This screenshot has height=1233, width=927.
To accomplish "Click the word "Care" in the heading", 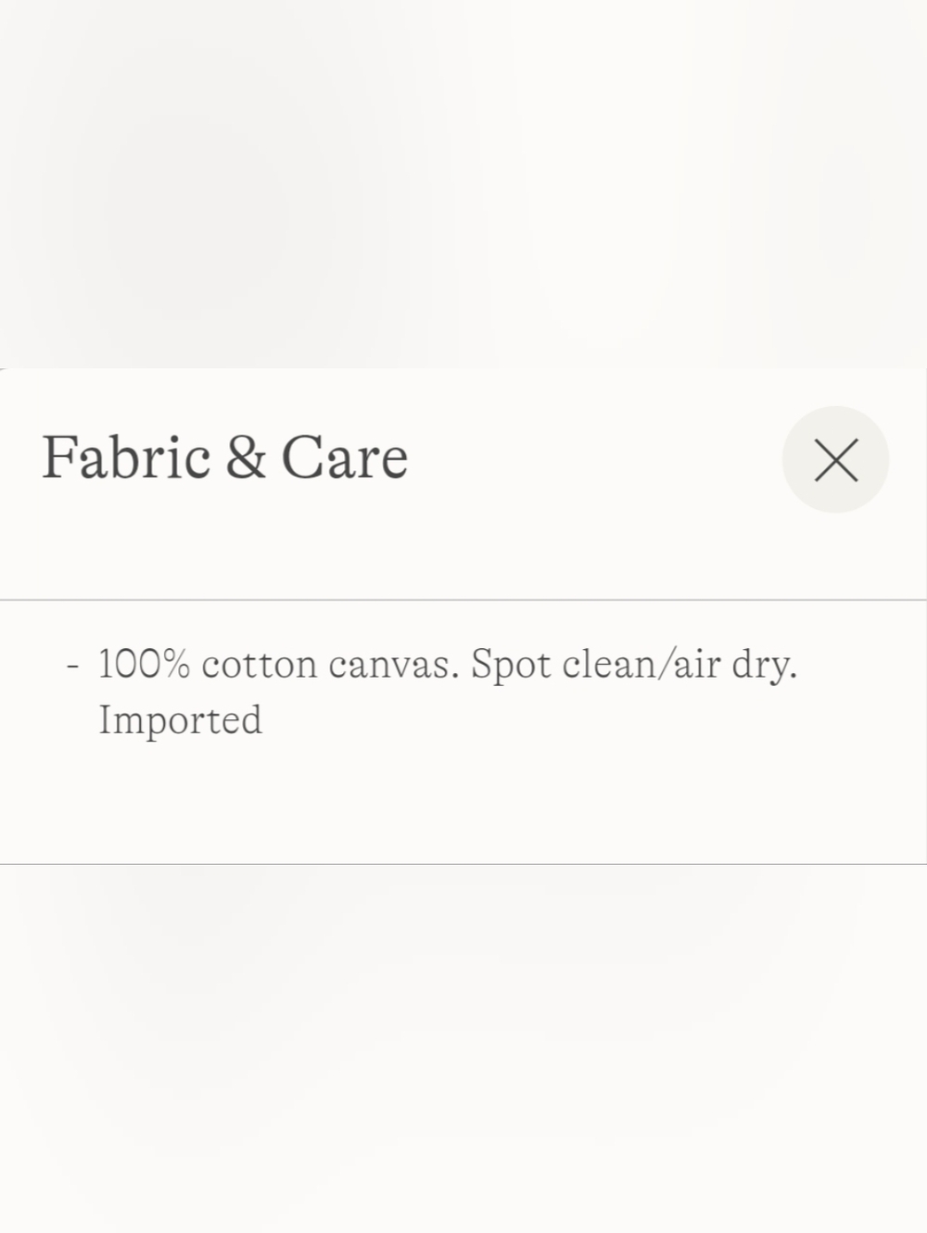I will tap(344, 457).
